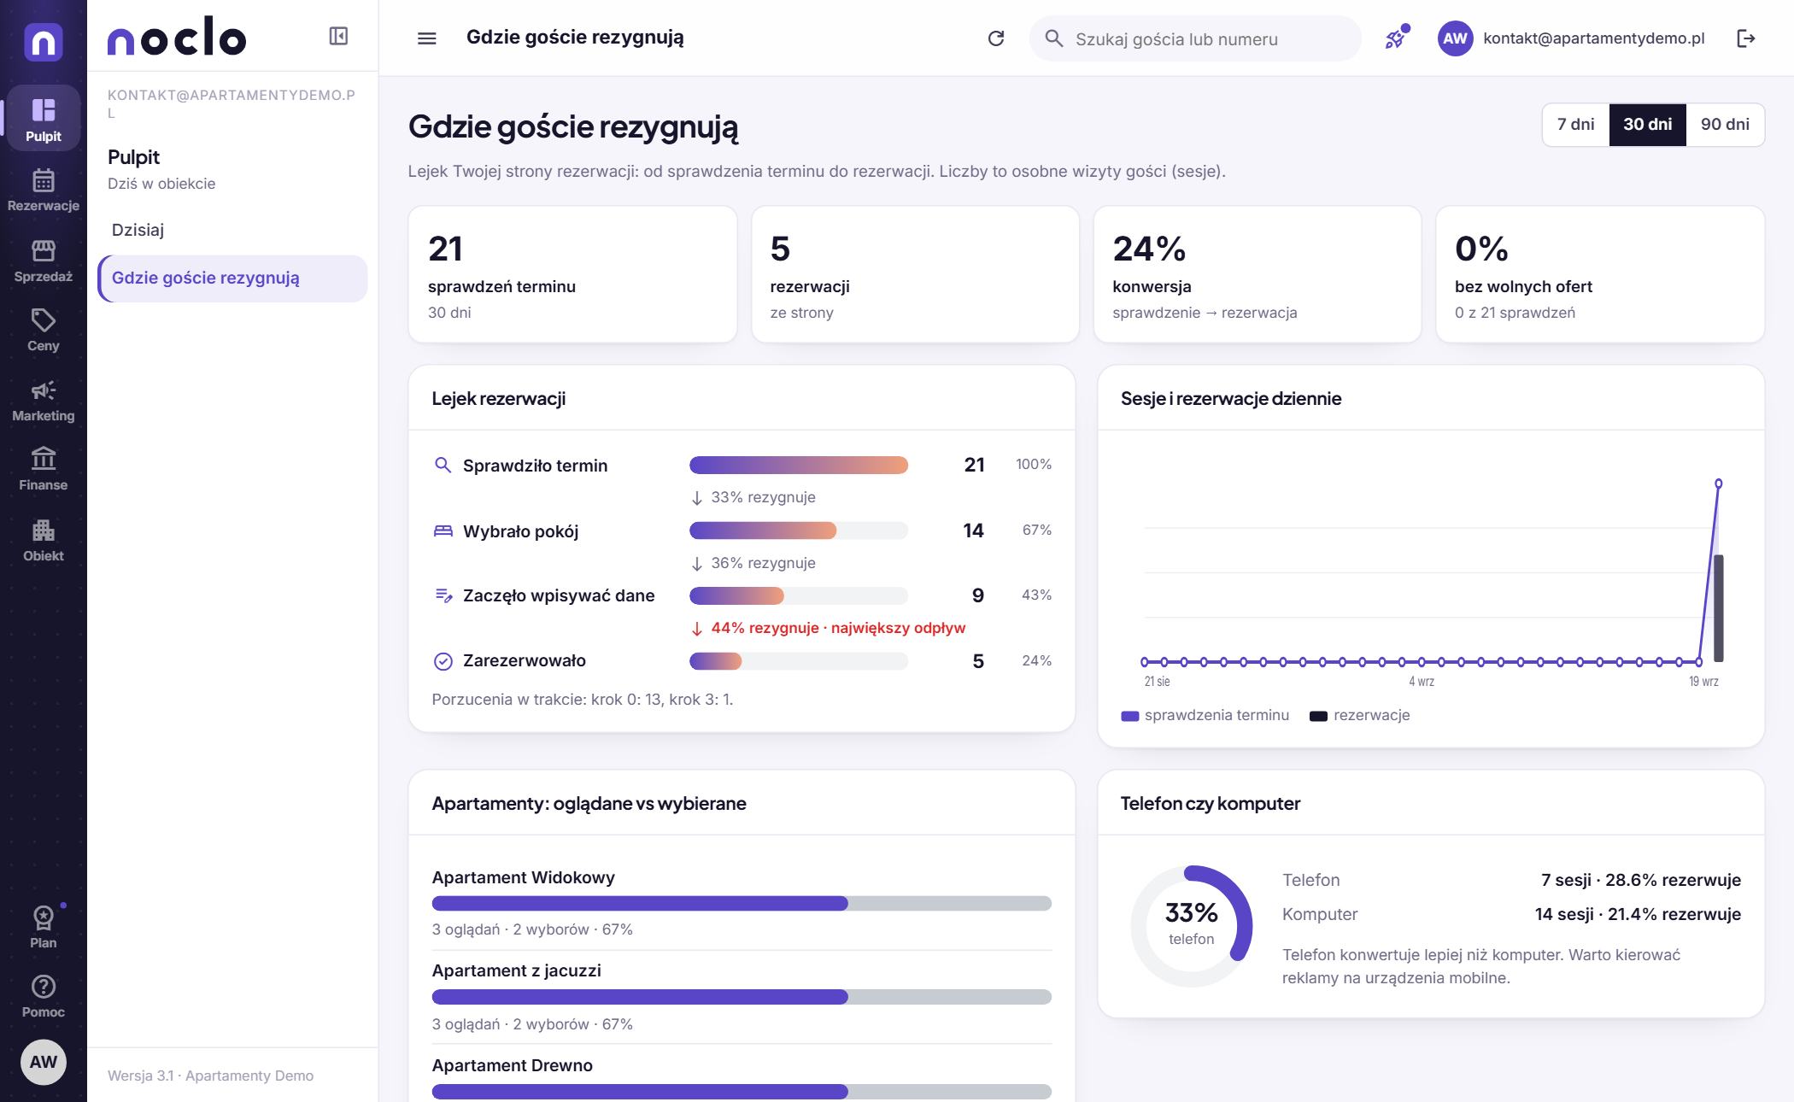Image resolution: width=1794 pixels, height=1102 pixels.
Task: Click the search field Szukaj gościa lub numeru
Action: tap(1194, 38)
